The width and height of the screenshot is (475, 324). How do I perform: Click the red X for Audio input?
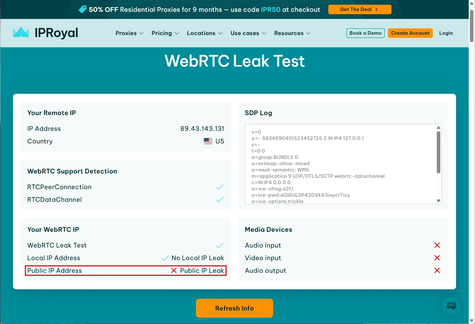[x=437, y=245]
